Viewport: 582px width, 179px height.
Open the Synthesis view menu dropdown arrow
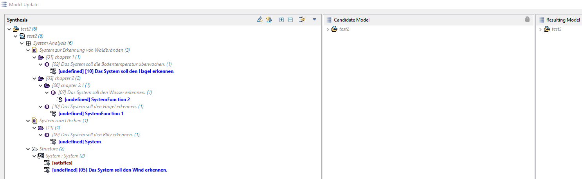[314, 20]
